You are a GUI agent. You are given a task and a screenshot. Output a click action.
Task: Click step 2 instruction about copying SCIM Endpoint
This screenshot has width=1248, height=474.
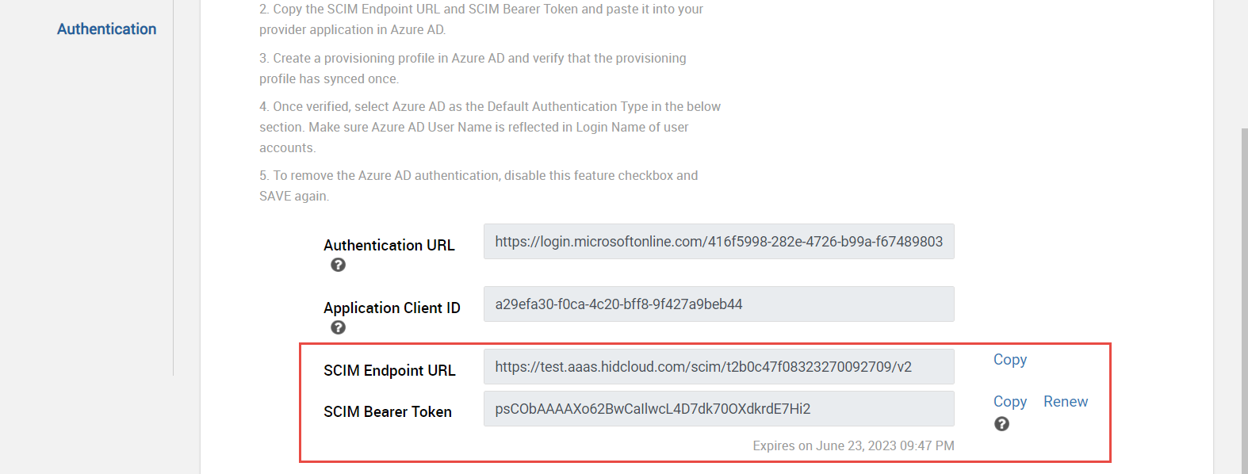pos(481,20)
